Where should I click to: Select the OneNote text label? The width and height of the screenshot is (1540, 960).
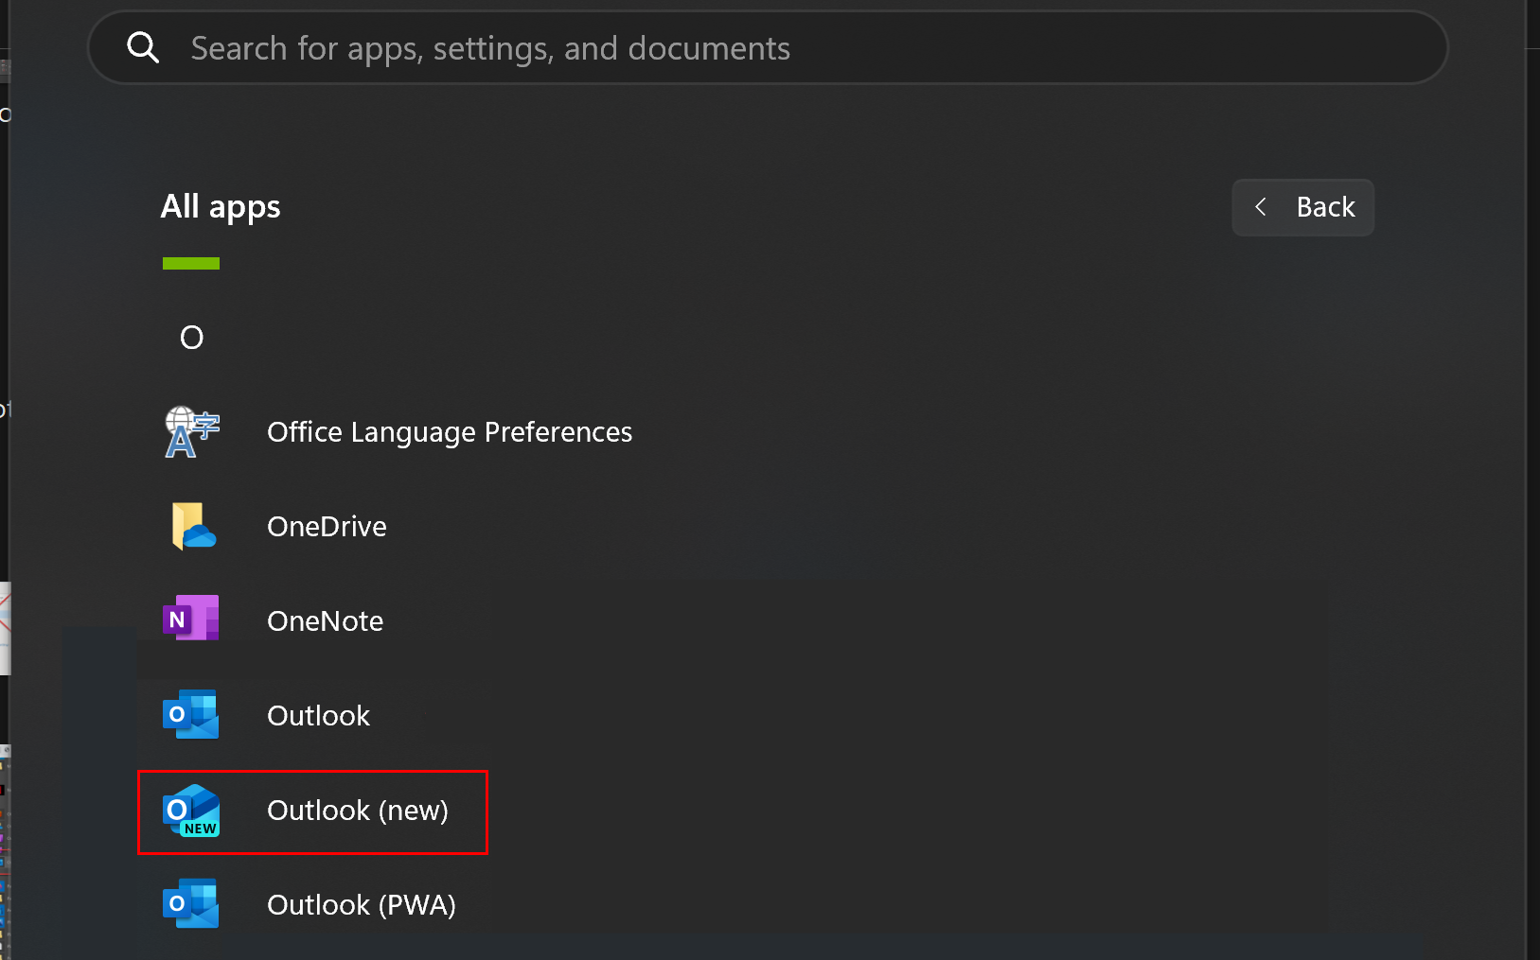325,621
